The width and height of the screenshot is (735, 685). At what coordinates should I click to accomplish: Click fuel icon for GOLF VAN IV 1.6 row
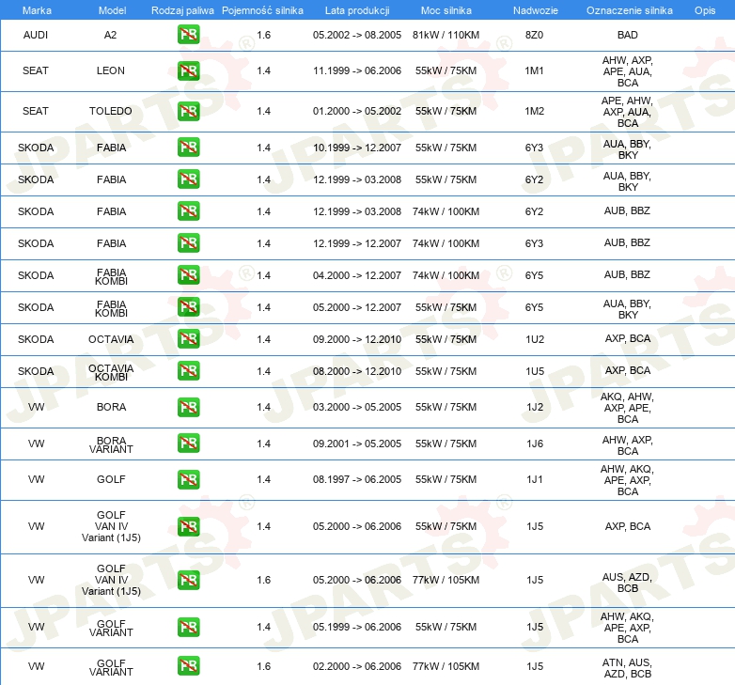188,580
